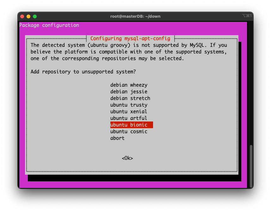
Task: Pick ubuntu cosmic repository option
Action: [129, 131]
